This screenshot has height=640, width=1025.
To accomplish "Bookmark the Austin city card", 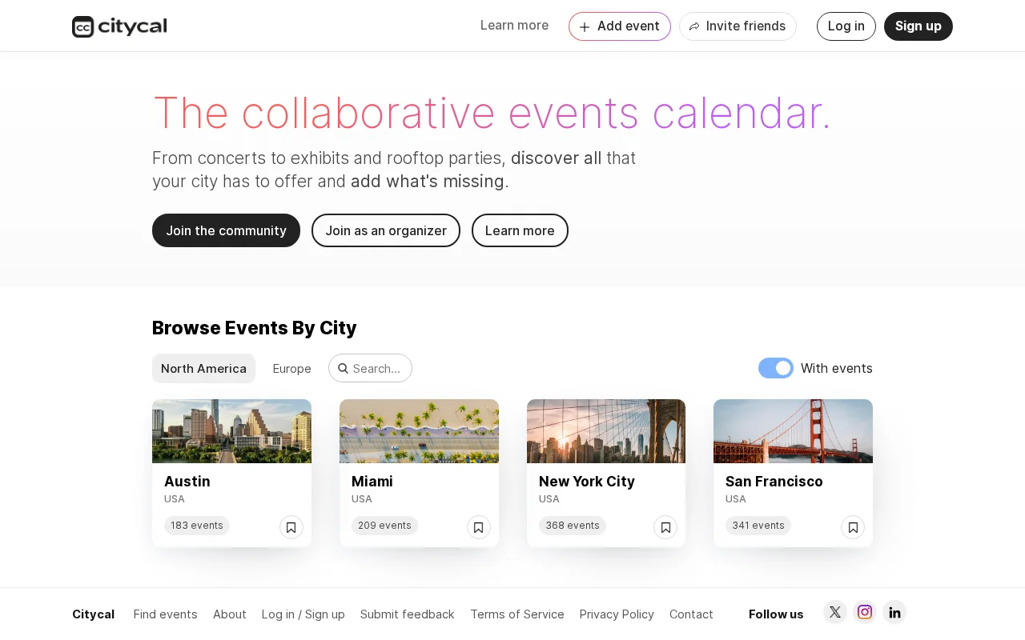I will pos(291,527).
